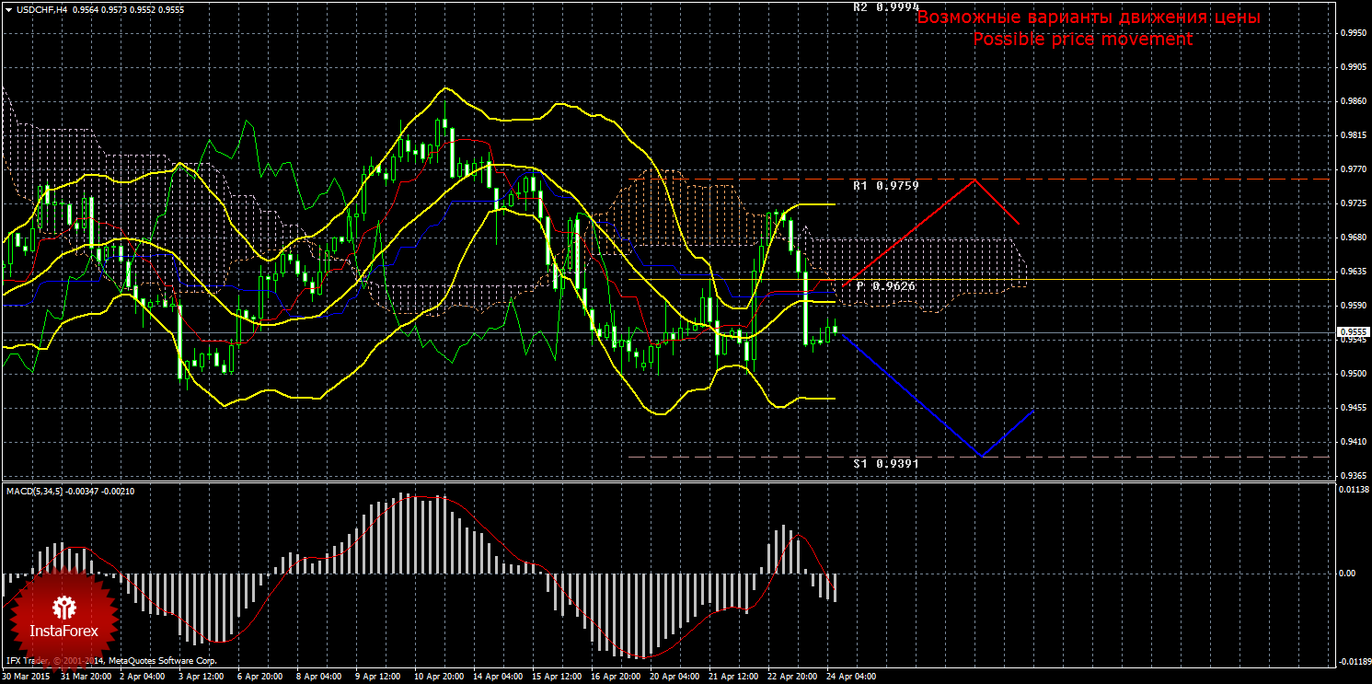Click the MACD 0.00 zero-level axis label

click(1348, 574)
